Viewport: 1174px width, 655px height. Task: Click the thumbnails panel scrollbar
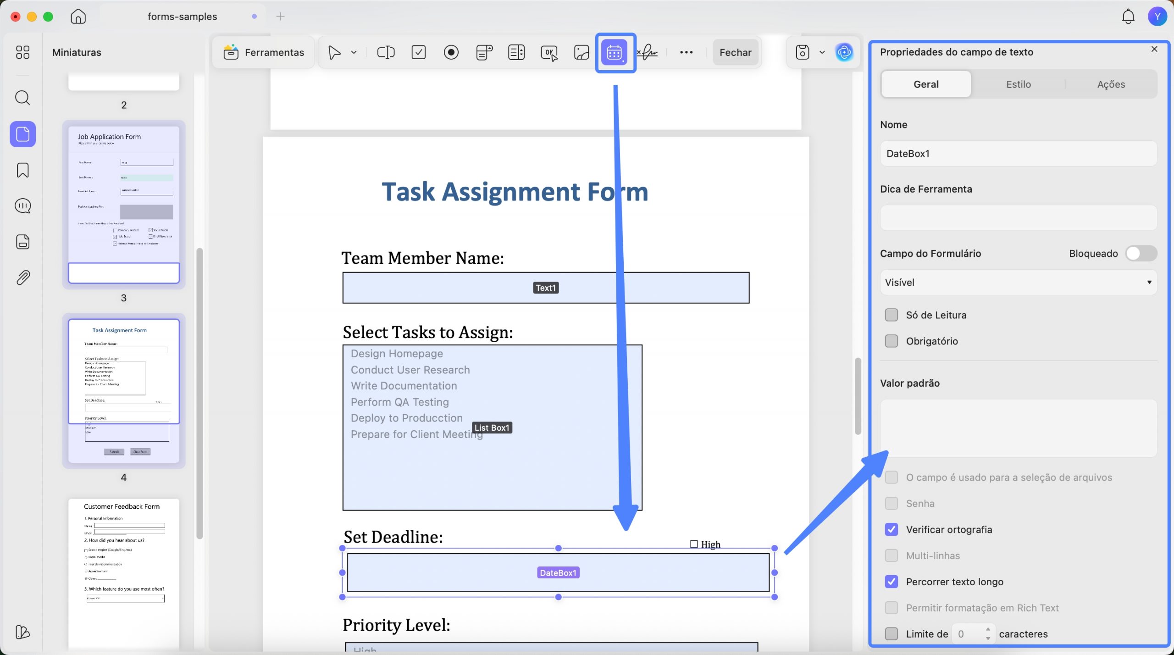(x=199, y=394)
